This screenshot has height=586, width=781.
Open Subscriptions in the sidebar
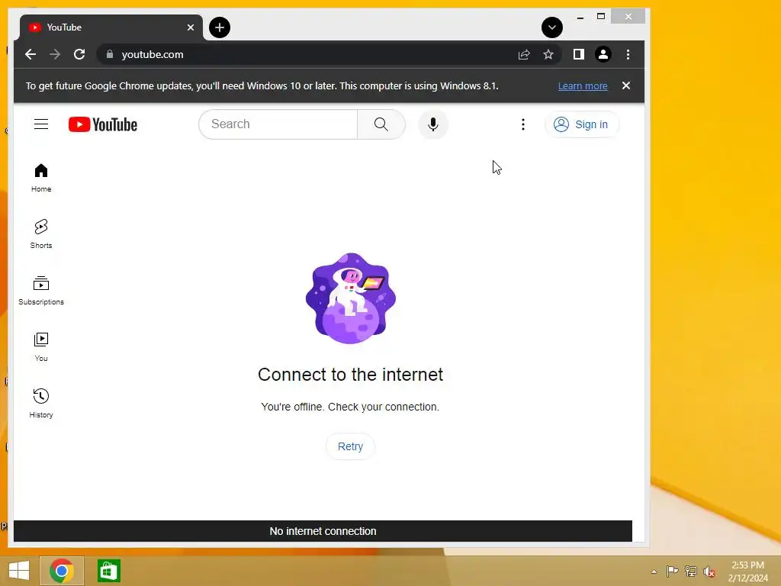[41, 291]
